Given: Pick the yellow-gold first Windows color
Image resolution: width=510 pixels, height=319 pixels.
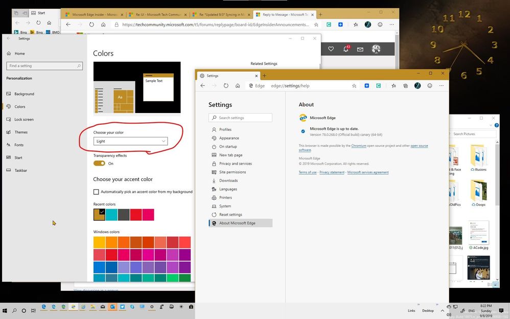Looking at the screenshot, I should coord(99,242).
